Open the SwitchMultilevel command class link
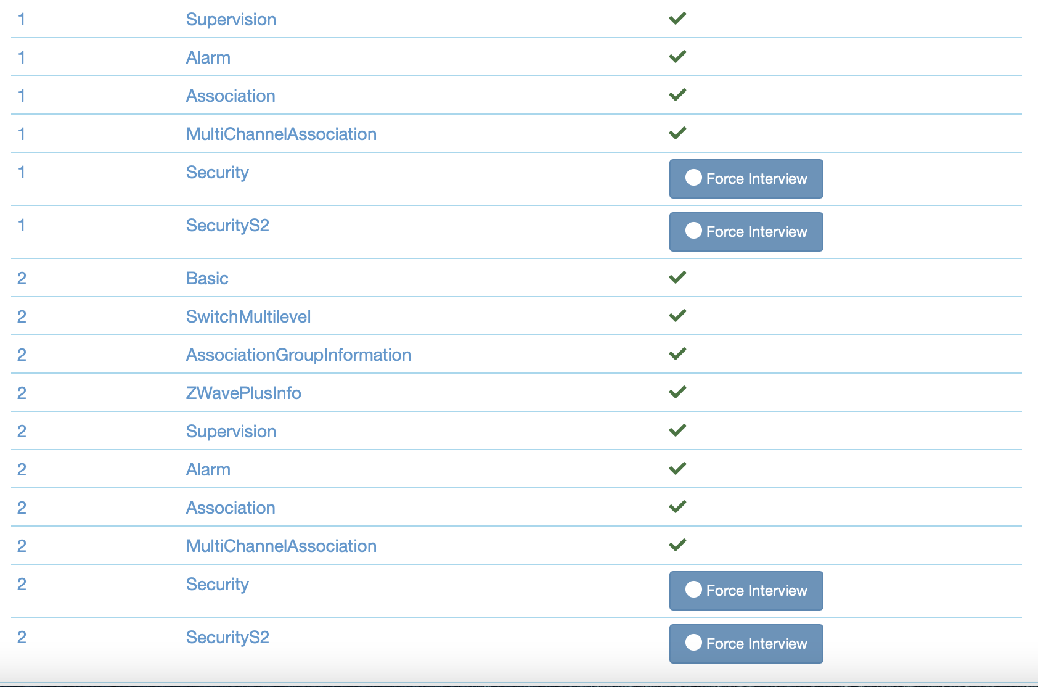1038x687 pixels. pos(248,317)
